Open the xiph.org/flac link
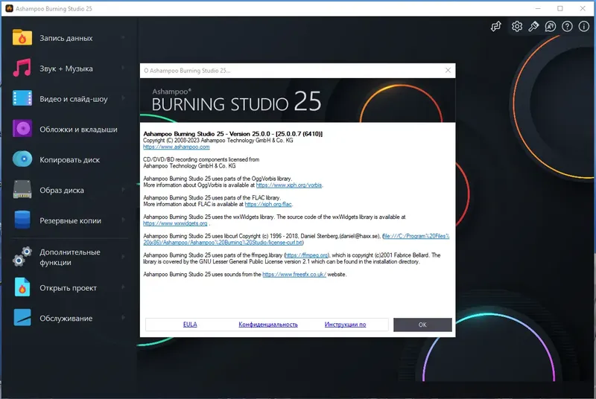 pos(268,204)
